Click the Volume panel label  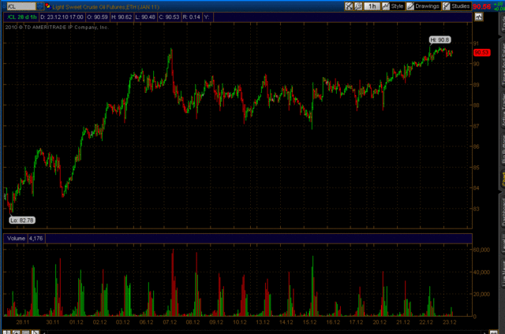[16, 237]
